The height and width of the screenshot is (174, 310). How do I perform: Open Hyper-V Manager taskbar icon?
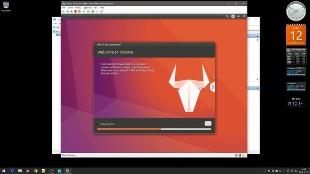(x=60, y=171)
